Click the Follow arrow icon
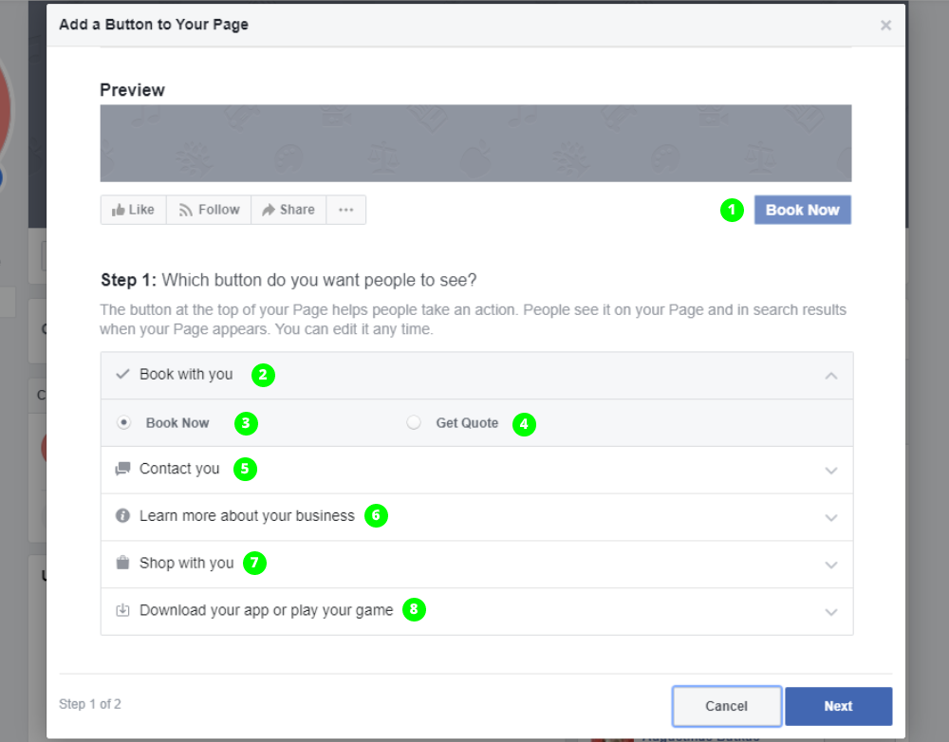 pyautogui.click(x=185, y=210)
